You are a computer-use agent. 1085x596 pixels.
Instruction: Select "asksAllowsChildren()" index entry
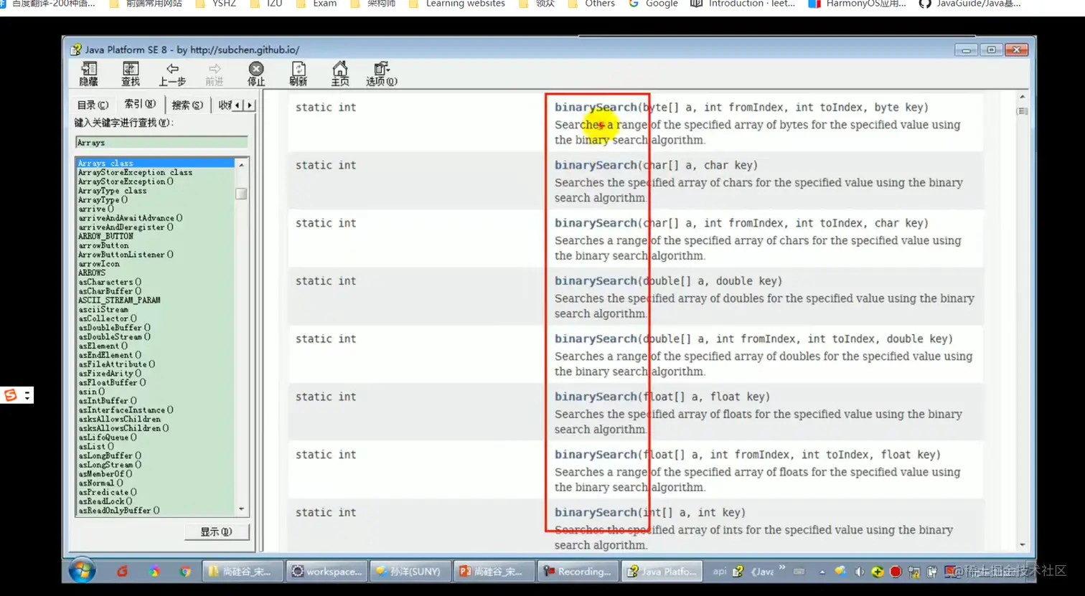click(123, 428)
